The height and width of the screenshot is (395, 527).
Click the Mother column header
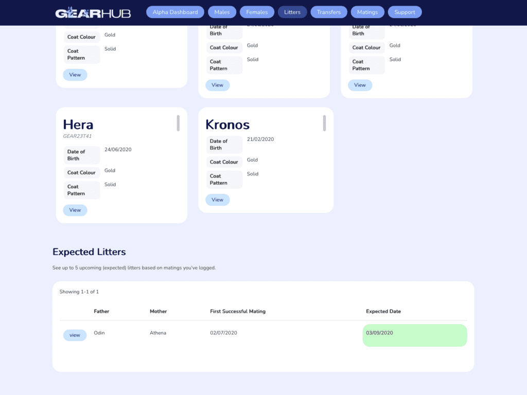[x=159, y=311]
